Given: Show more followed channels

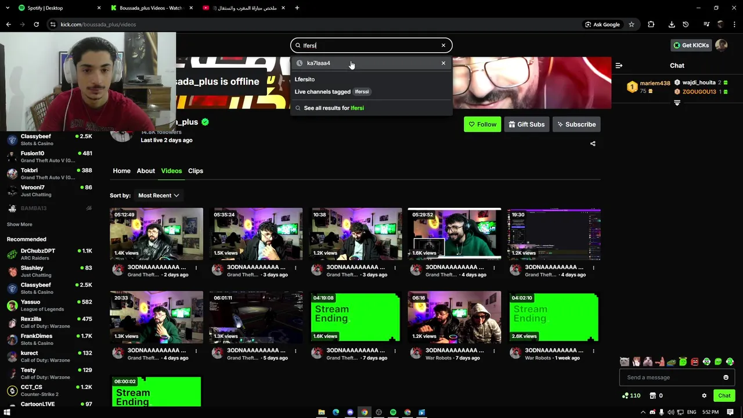Looking at the screenshot, I should (20, 225).
